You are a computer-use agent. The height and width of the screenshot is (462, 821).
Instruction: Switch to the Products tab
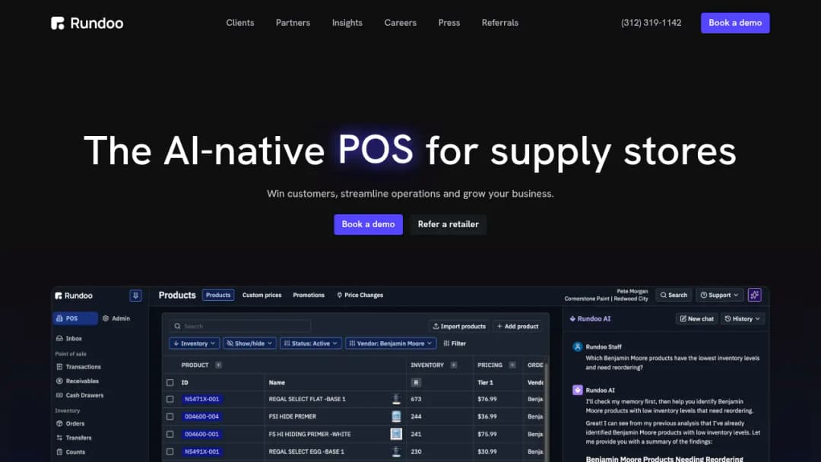(x=218, y=295)
